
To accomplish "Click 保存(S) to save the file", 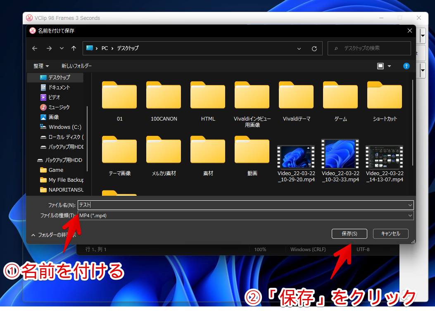I will pyautogui.click(x=349, y=234).
